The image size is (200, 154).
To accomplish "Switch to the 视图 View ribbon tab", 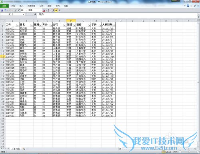I will coord(66,6).
